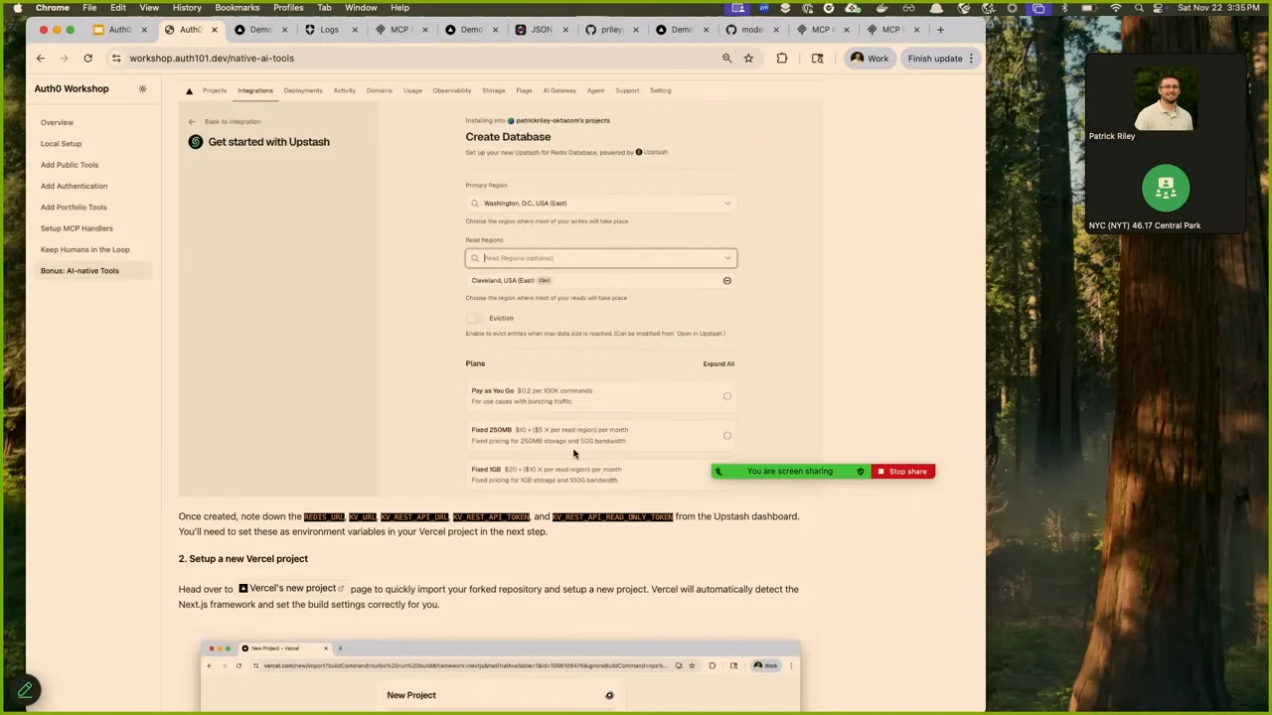Click the pencil annotation icon at bottom left
The height and width of the screenshot is (715, 1272).
(25, 690)
